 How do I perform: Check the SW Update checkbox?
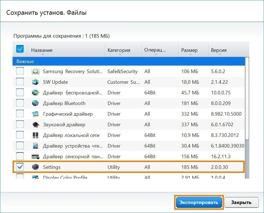[x=20, y=82]
